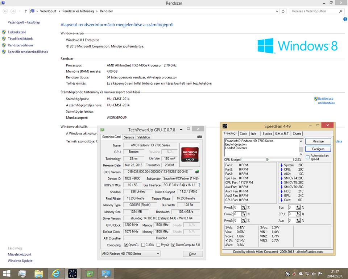
Task: Select the GPU-Z Graphics Card tab
Action: click(111, 137)
